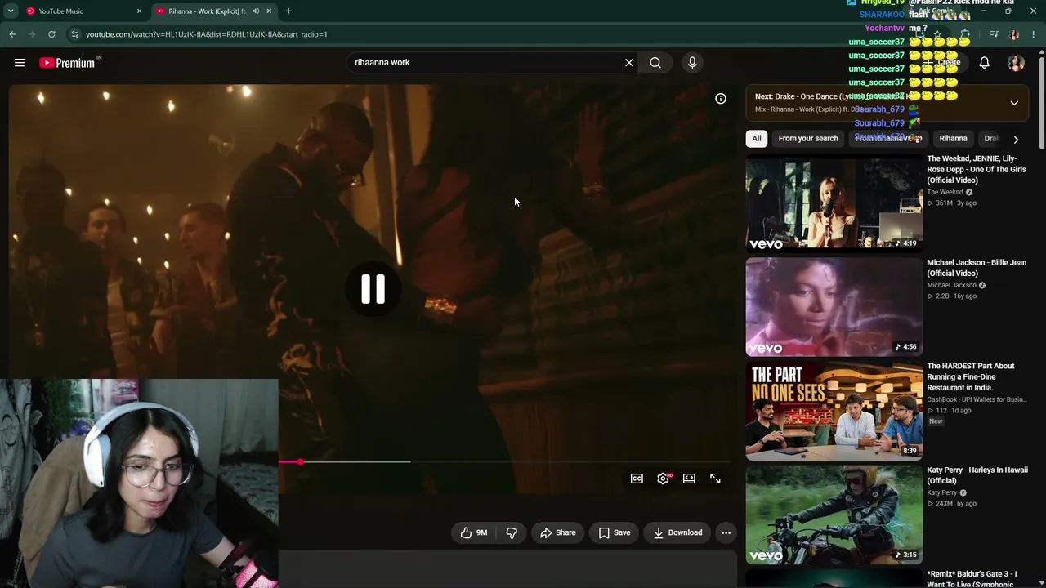Visit The Weeknd channel name
The image size is (1046, 588).
click(945, 193)
